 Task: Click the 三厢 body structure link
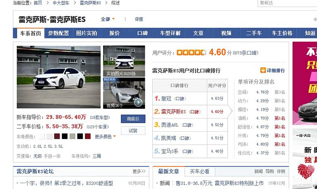pyautogui.click(x=96, y=156)
